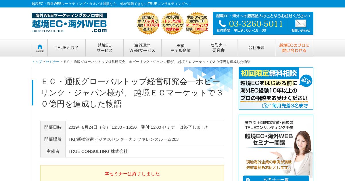This screenshot has width=345, height=181.
Task: Click the セミナー一覧 button
Action: [x=276, y=178]
